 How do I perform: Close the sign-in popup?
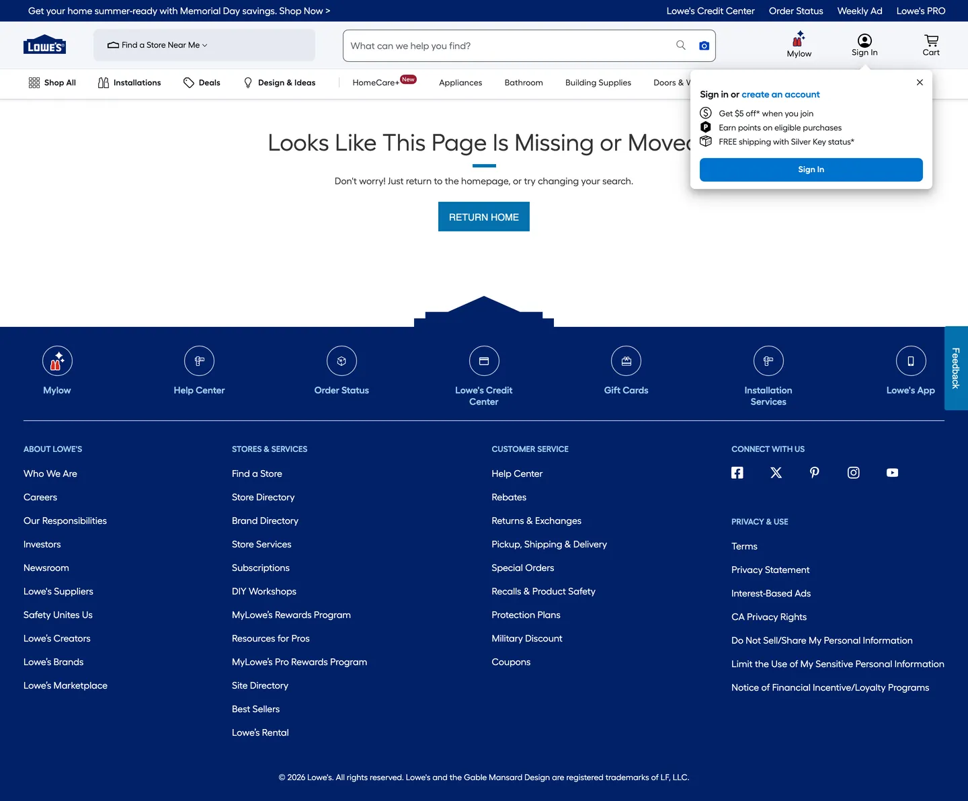920,82
